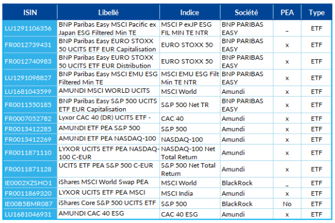Open ISIN FR0013412269 NASDAQ-100 entry
The height and width of the screenshot is (223, 335).
tap(28, 139)
